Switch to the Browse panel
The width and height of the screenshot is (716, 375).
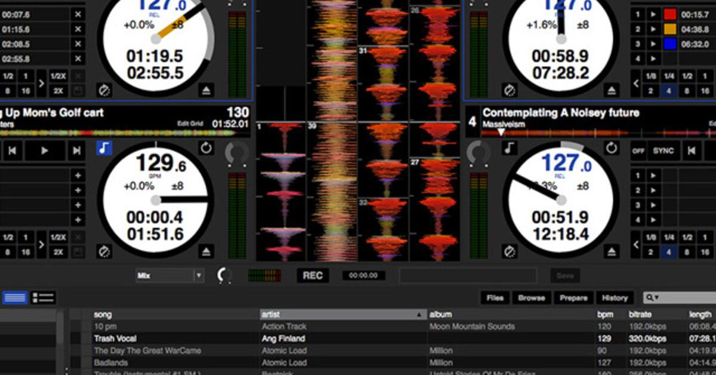pyautogui.click(x=532, y=297)
